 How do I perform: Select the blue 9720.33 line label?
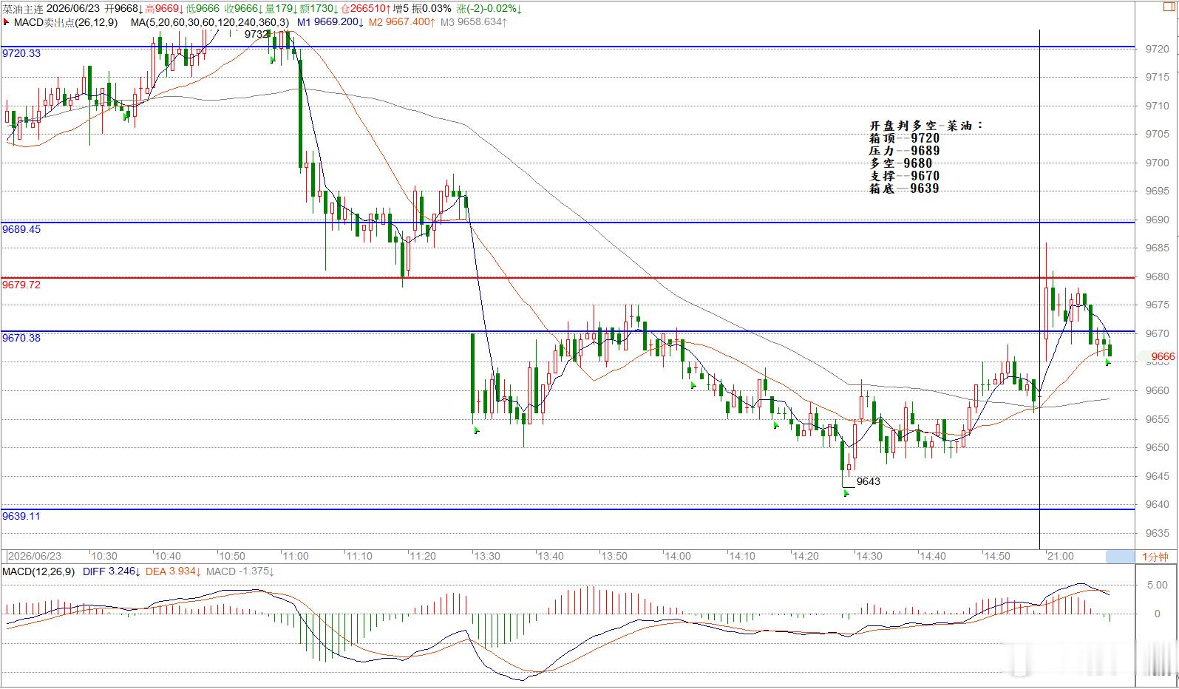(x=21, y=53)
